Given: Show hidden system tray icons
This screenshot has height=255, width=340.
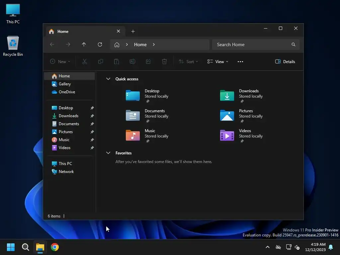Looking at the screenshot, I should tap(268, 247).
